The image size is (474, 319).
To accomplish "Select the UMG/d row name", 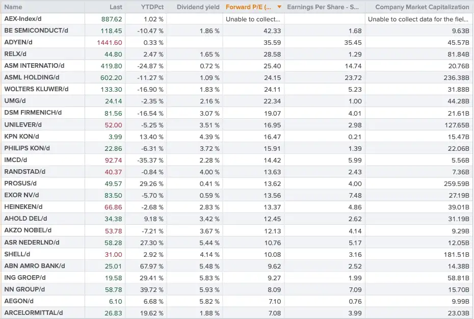I will [15, 101].
